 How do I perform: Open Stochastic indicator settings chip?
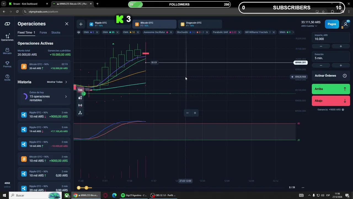point(190,32)
